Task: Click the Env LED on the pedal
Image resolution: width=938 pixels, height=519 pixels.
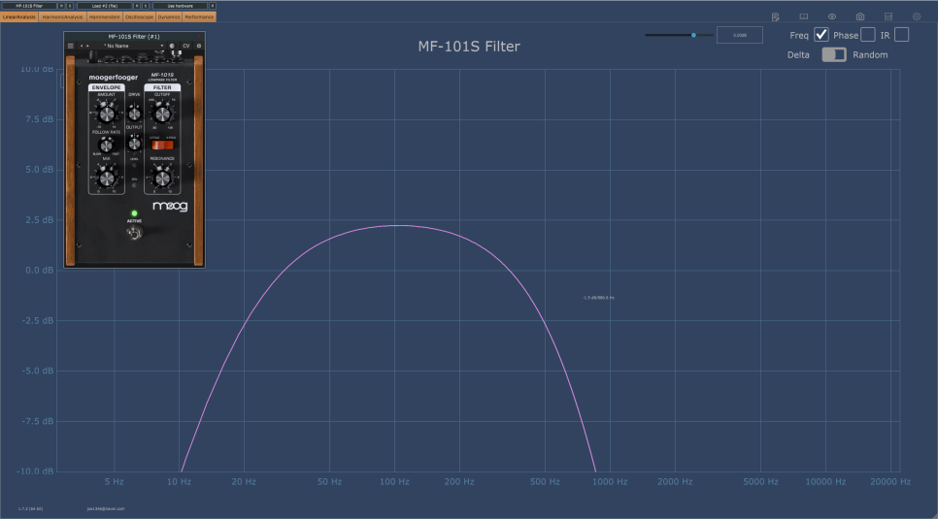Action: 134,185
